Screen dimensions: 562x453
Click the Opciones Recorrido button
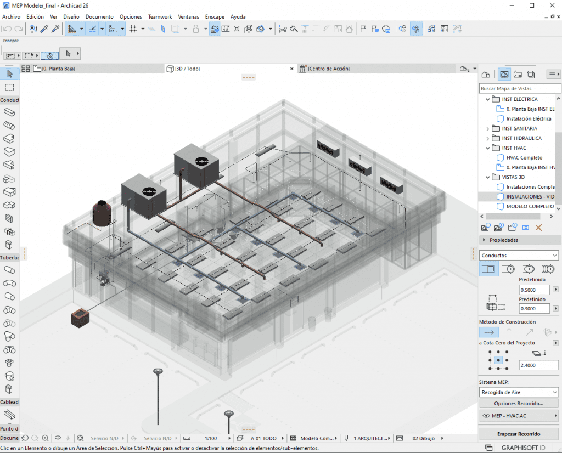[x=519, y=404]
